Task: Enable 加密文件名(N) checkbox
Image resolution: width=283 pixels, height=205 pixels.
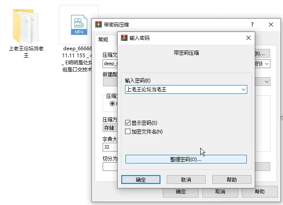Action: [128, 132]
